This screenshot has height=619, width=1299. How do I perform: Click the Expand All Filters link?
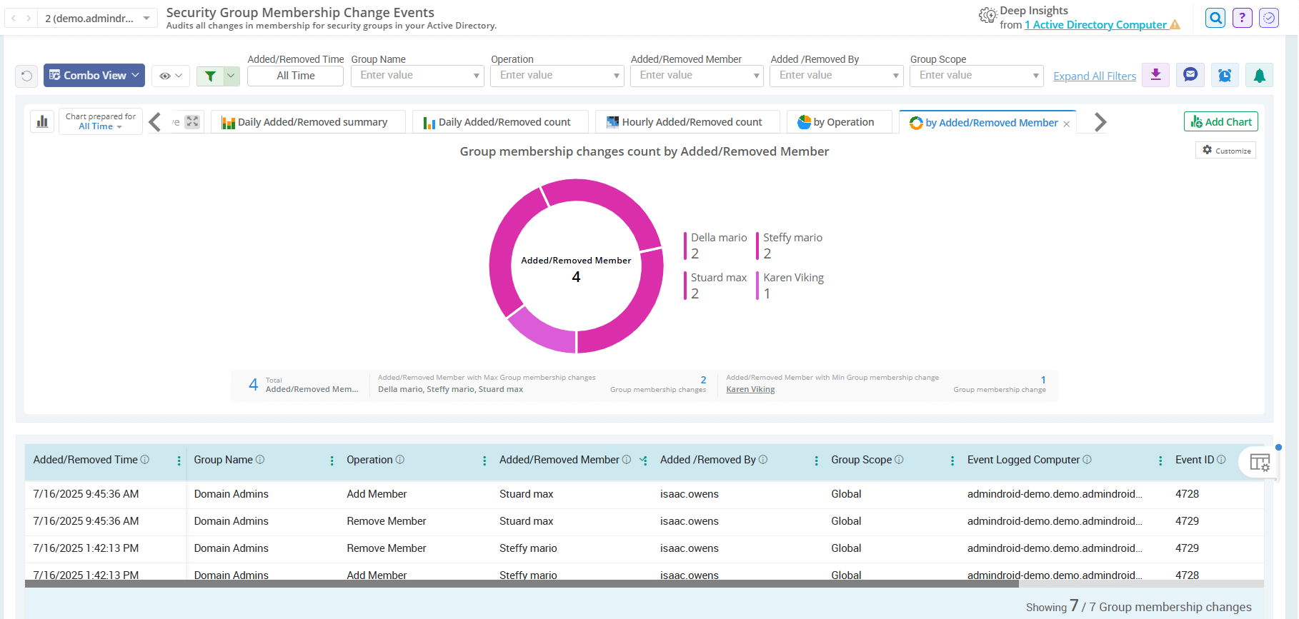tap(1094, 76)
